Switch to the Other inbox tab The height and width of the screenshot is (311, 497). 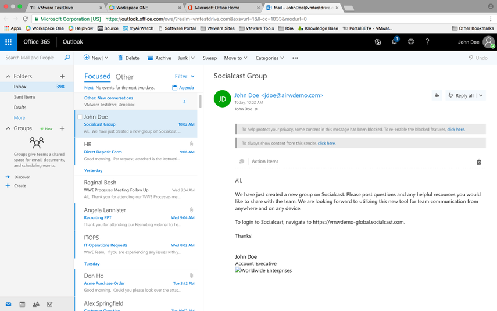pyautogui.click(x=124, y=77)
